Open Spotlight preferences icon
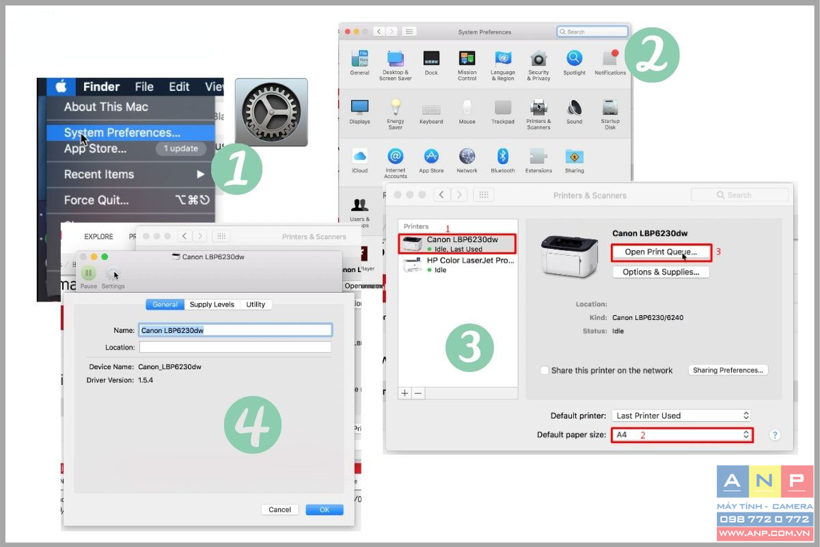 (575, 59)
